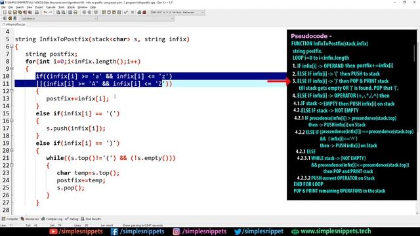Image resolution: width=420 pixels, height=236 pixels.
Task: Run the program with toolbar icon
Action: point(109,12)
